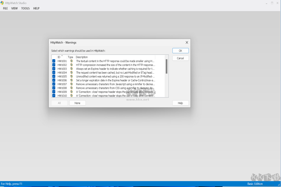Screen dimensions: 281x187
Task: Select the HW1001 textual content warning description
Action: [x=115, y=61]
